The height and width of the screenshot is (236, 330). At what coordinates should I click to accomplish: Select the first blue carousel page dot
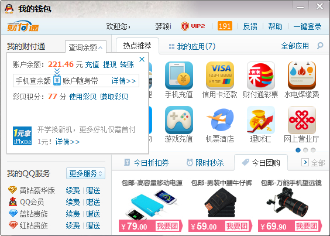coord(298,150)
